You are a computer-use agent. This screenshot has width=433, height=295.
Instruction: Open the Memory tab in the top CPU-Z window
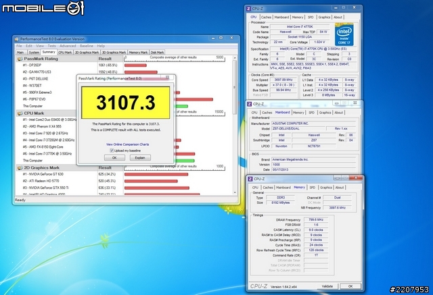[298, 17]
